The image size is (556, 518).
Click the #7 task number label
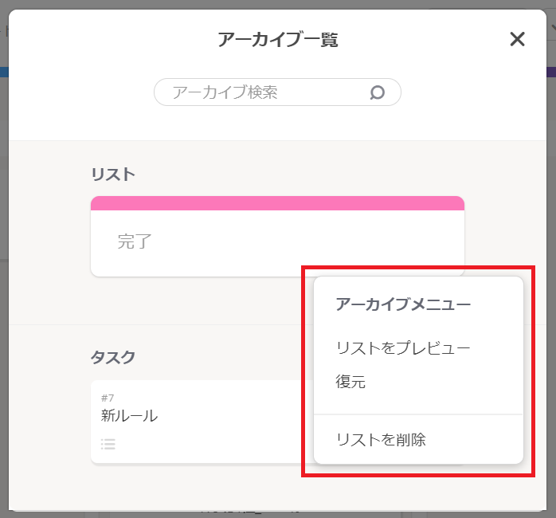tap(108, 398)
